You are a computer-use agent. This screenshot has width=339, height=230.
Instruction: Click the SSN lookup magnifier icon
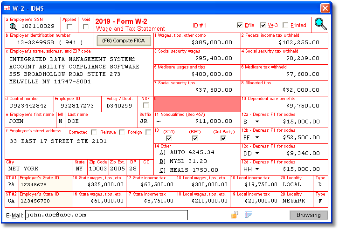point(13,27)
